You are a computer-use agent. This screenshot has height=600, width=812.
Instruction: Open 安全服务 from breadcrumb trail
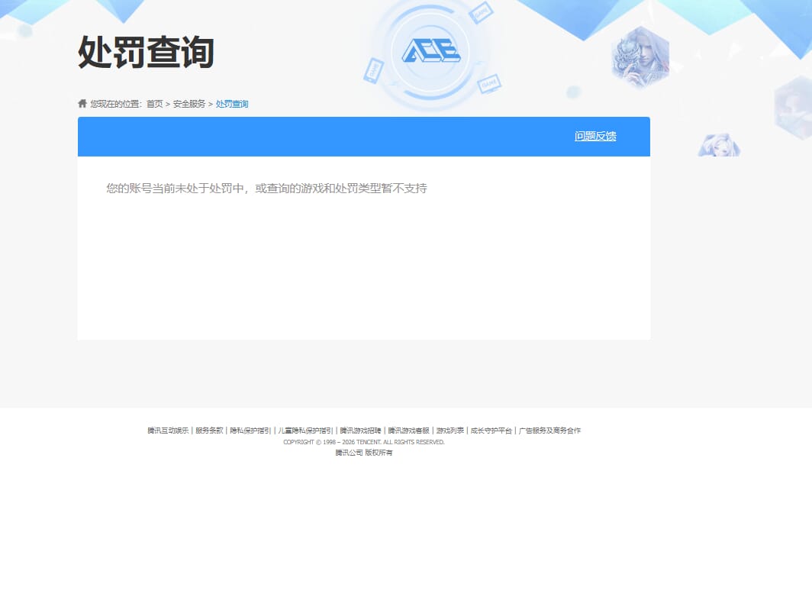point(188,104)
